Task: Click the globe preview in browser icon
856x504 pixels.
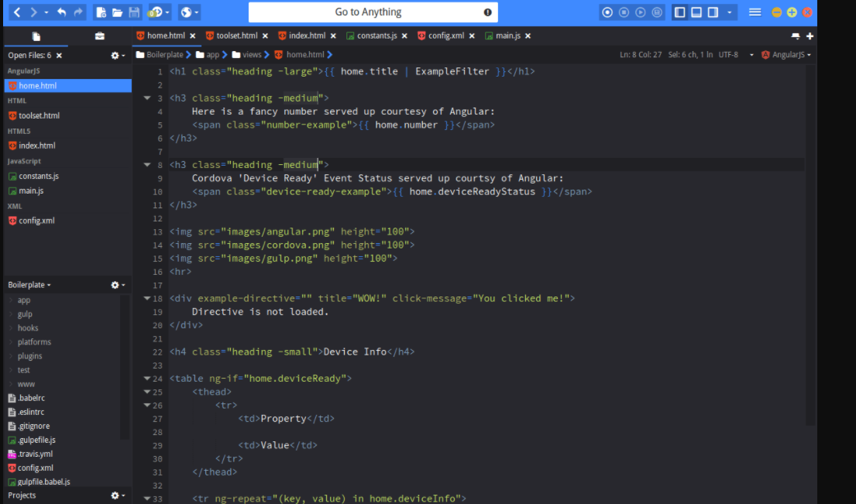Action: coord(185,12)
